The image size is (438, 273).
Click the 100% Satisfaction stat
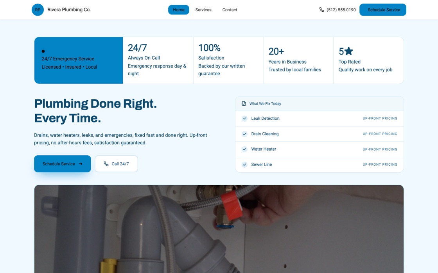228,60
